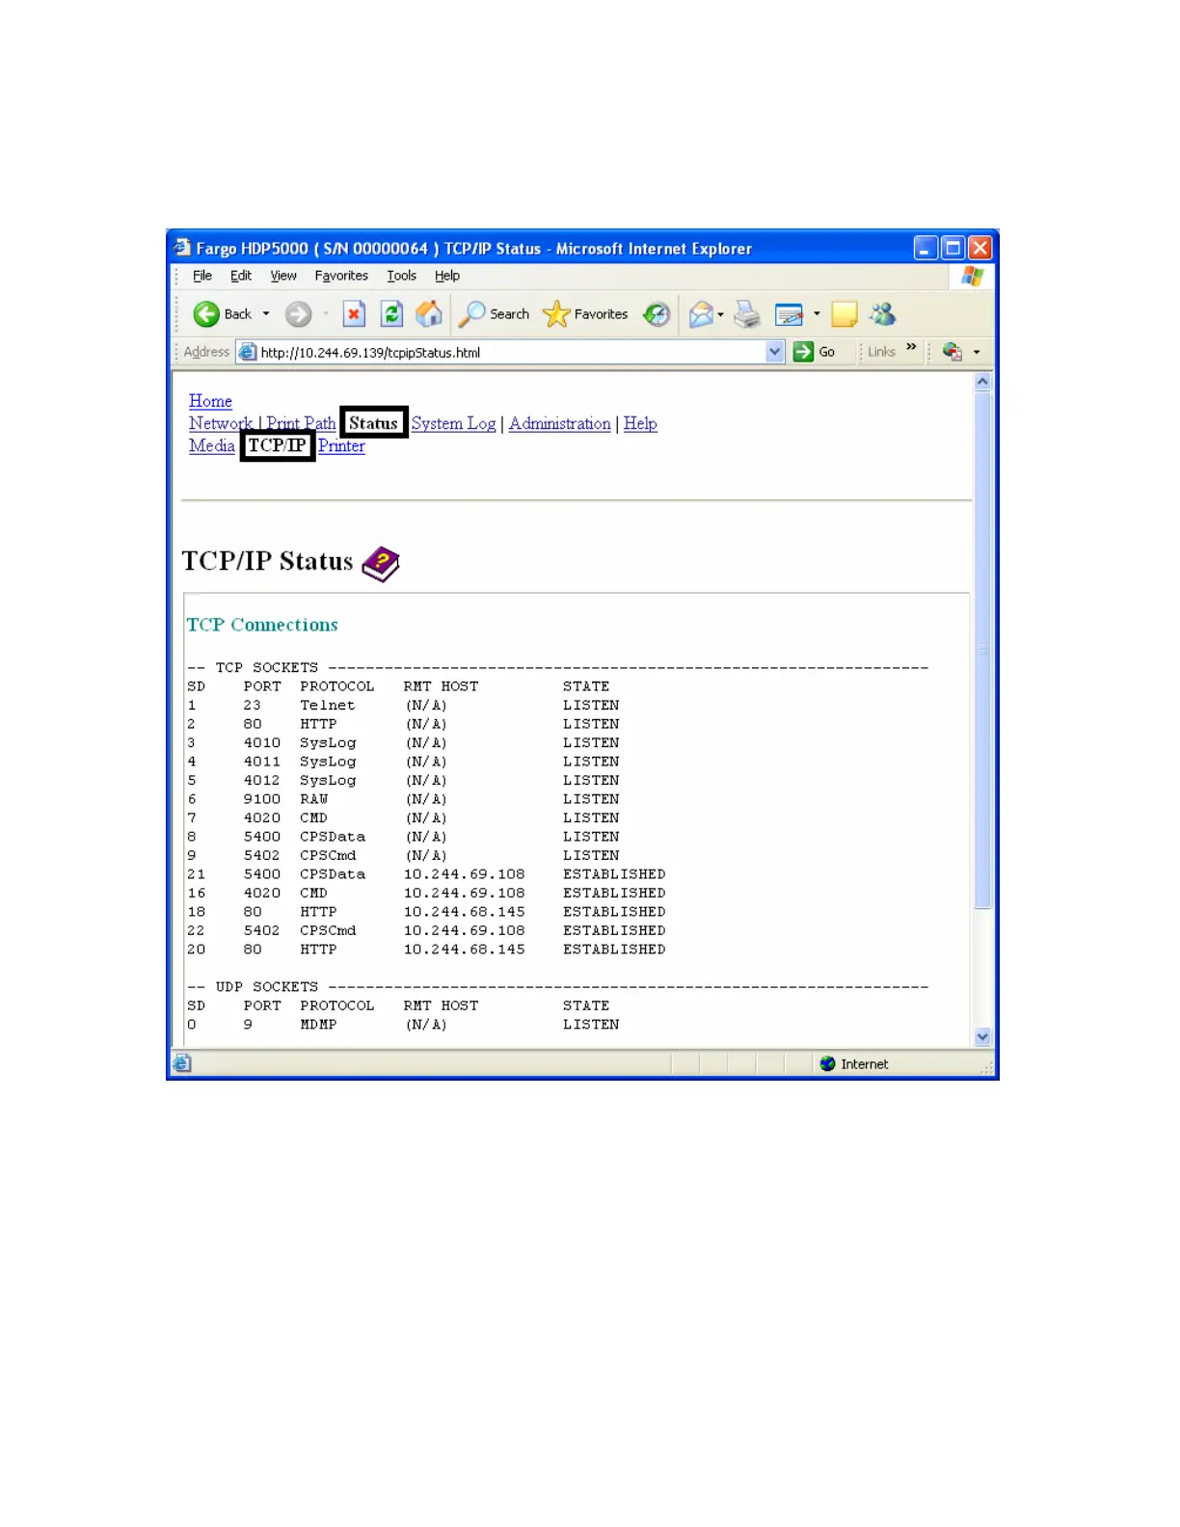Open the Tools menu
Screen dimensions: 1180x1527
coord(402,276)
